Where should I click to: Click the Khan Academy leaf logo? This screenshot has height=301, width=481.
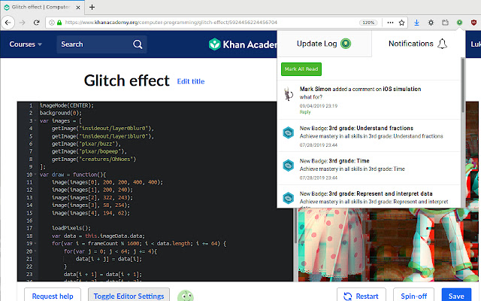pos(215,44)
